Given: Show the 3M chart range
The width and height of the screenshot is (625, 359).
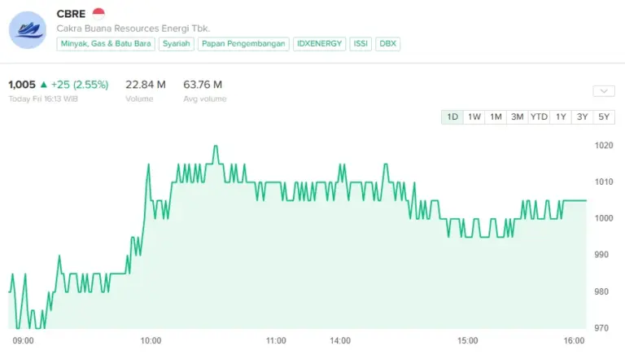Looking at the screenshot, I should [x=517, y=117].
